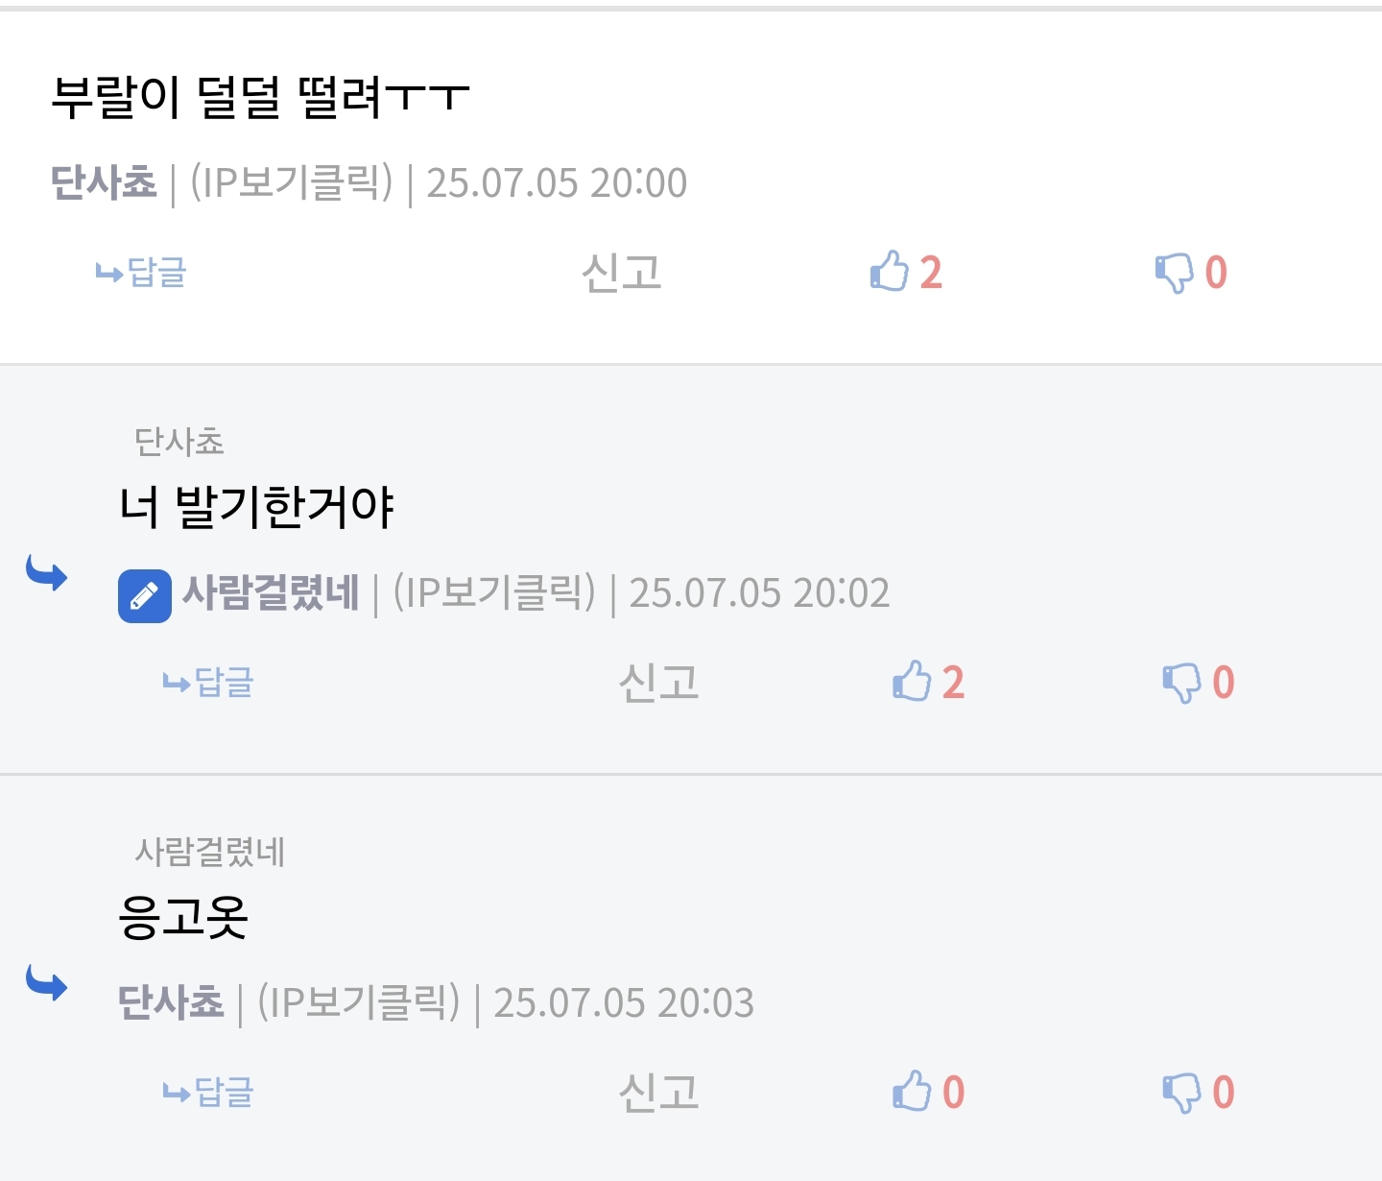Viewport: 1382px width, 1181px height.
Task: Show IP for the 20:00 comment
Action: click(x=292, y=182)
